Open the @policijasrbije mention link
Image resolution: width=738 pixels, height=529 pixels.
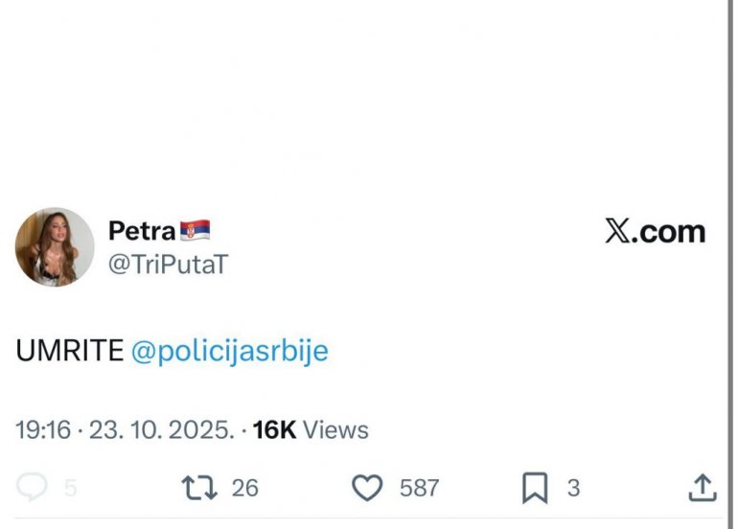point(229,351)
